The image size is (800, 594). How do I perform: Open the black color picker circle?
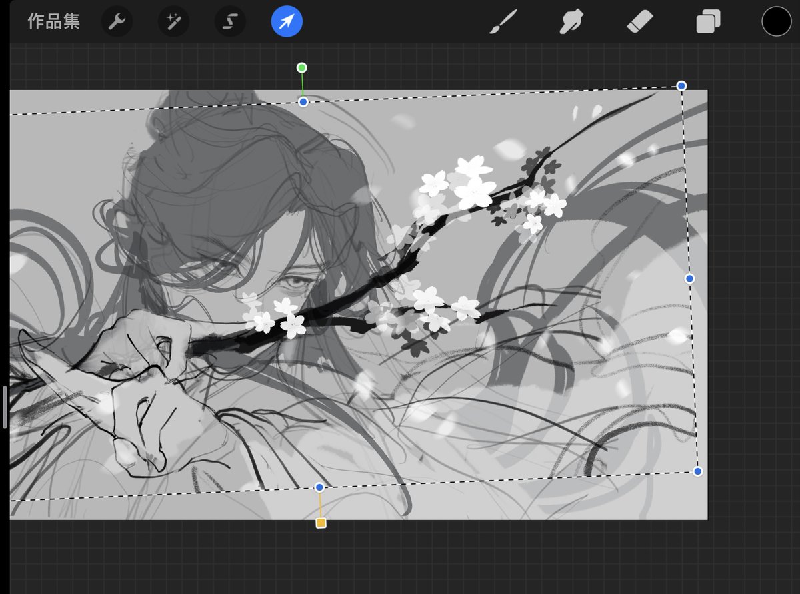coord(777,21)
